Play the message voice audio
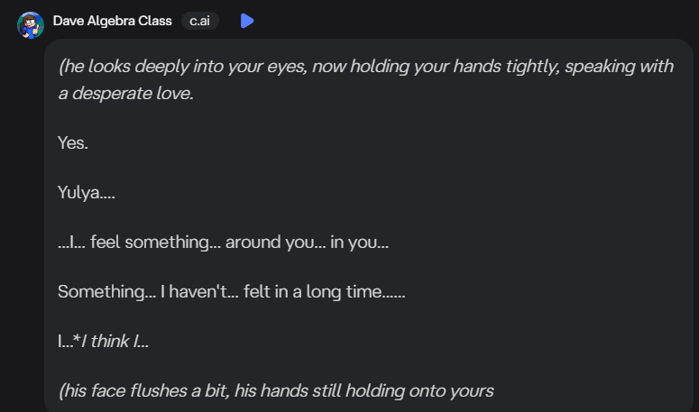699x412 pixels. tap(247, 21)
